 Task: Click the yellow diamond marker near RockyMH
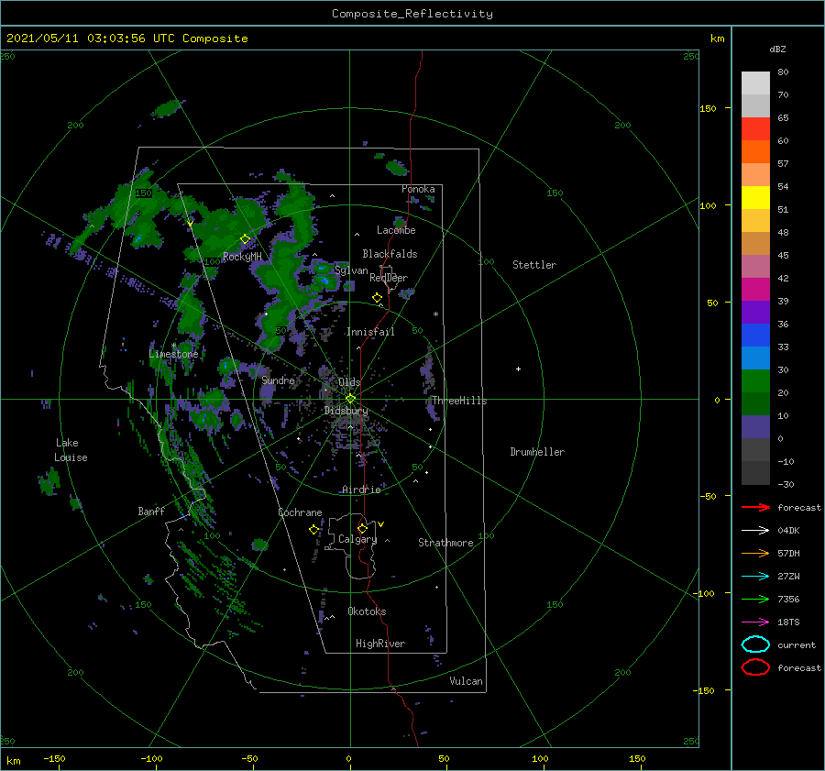(245, 239)
